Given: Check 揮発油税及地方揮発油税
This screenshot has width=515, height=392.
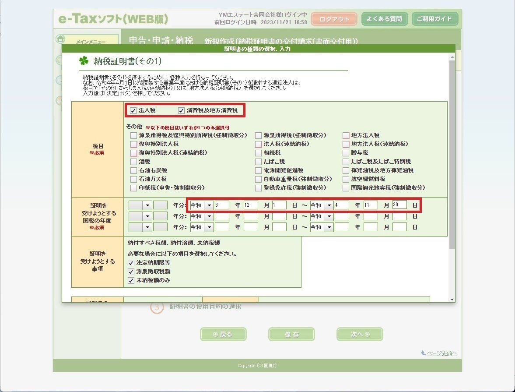Looking at the screenshot, I should point(346,171).
